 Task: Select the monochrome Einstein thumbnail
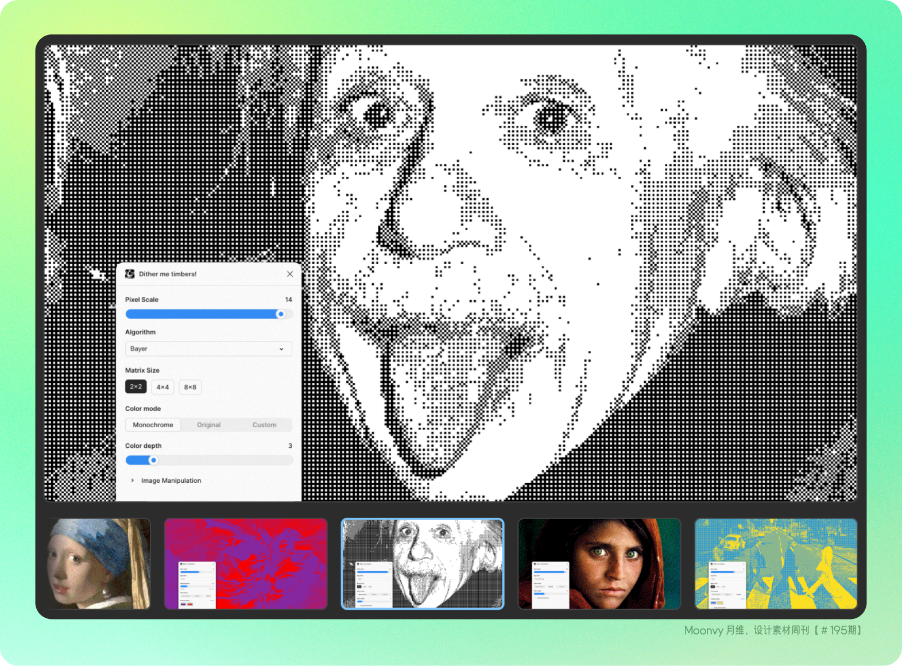(423, 563)
